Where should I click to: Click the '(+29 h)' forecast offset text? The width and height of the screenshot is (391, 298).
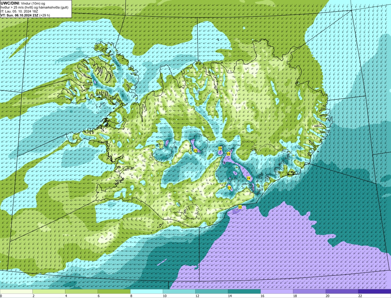coord(45,15)
